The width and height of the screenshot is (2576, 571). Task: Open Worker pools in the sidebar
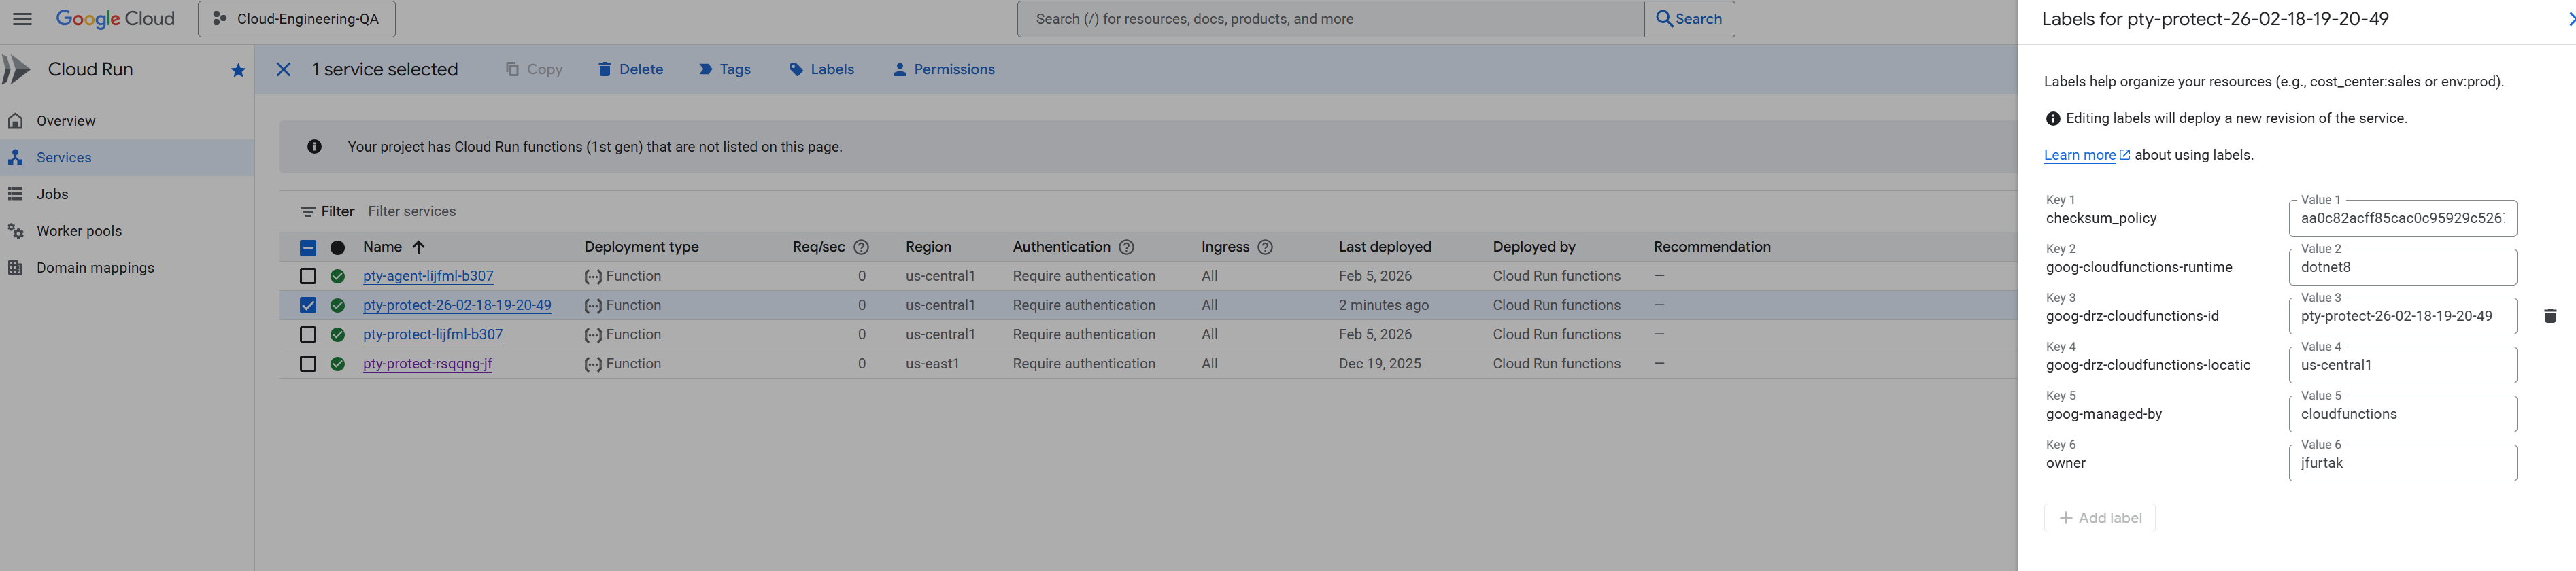(x=79, y=231)
